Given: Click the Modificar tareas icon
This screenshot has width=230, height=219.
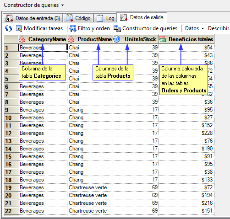Looking at the screenshot, I should 19,28.
